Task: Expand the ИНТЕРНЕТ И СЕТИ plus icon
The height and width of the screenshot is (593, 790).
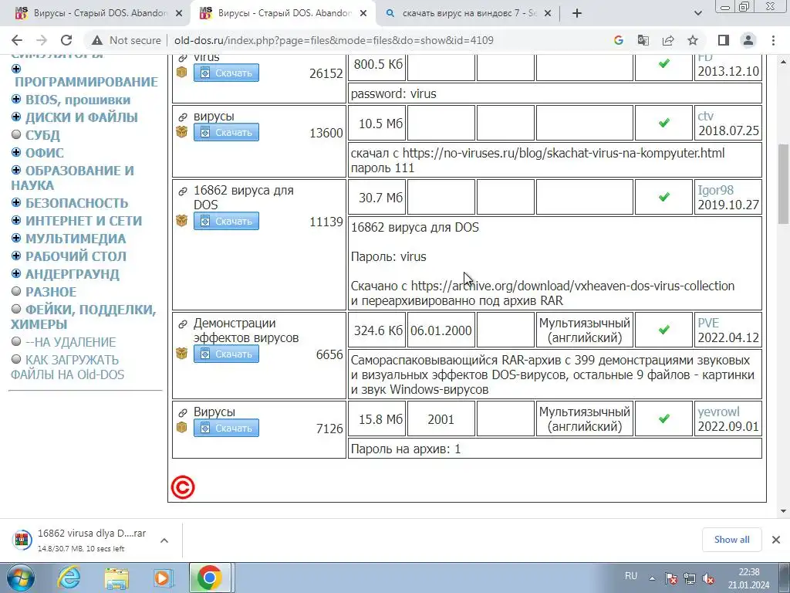Action: tap(16, 220)
